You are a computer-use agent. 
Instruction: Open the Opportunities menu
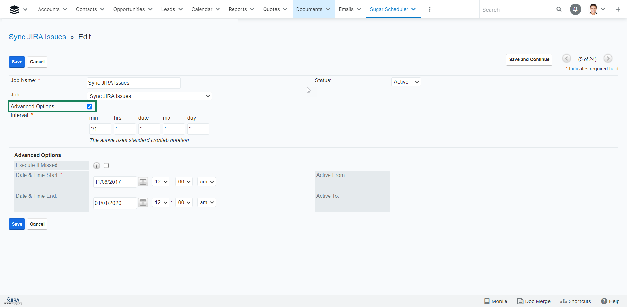click(x=129, y=9)
